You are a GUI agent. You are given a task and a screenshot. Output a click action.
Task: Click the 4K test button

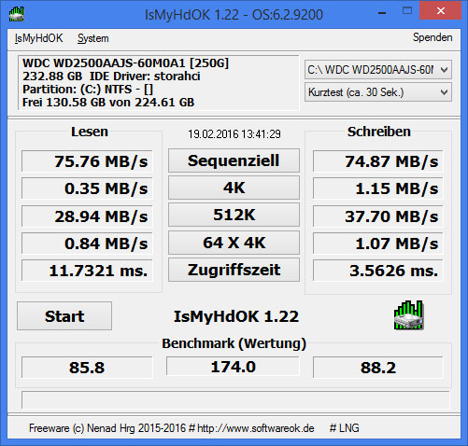tap(234, 188)
